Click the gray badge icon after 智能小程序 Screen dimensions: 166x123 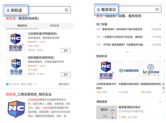point(36,84)
